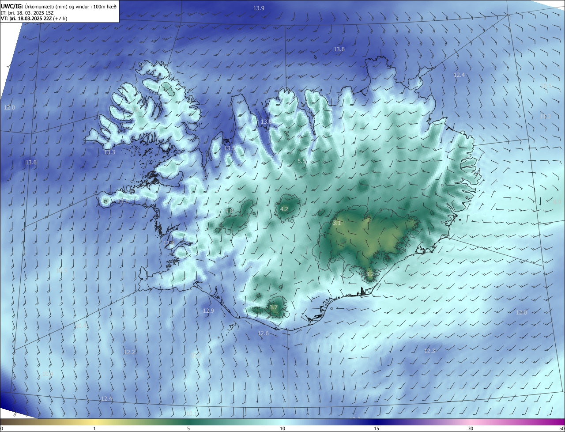
Task: Click the '30' tick on the color scale
Action: click(x=471, y=428)
